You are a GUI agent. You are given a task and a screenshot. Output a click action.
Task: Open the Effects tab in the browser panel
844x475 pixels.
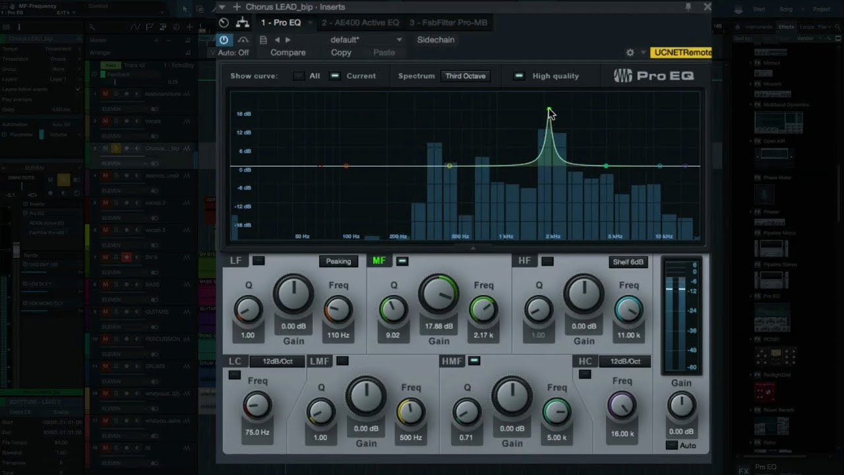click(786, 27)
